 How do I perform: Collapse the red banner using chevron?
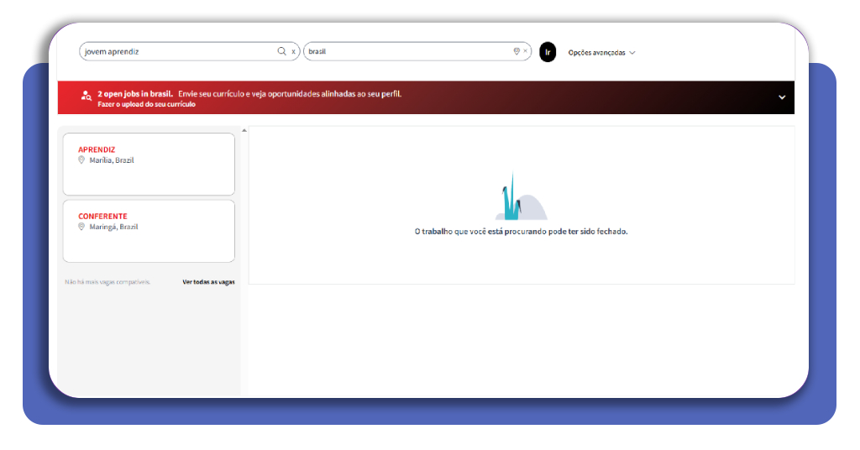click(782, 97)
